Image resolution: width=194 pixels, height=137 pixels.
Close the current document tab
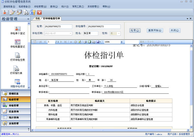[x=190, y=18]
